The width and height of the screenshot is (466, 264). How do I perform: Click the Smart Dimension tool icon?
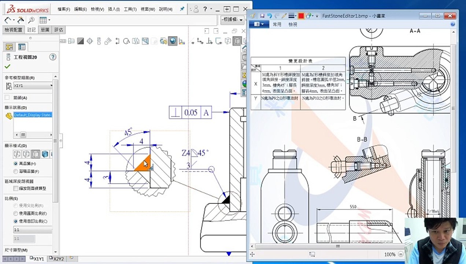click(7, 20)
